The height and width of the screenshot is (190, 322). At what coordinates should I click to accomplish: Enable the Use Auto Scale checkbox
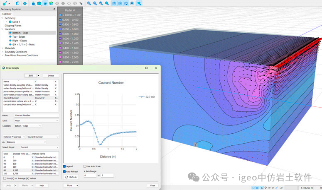(x=85, y=166)
